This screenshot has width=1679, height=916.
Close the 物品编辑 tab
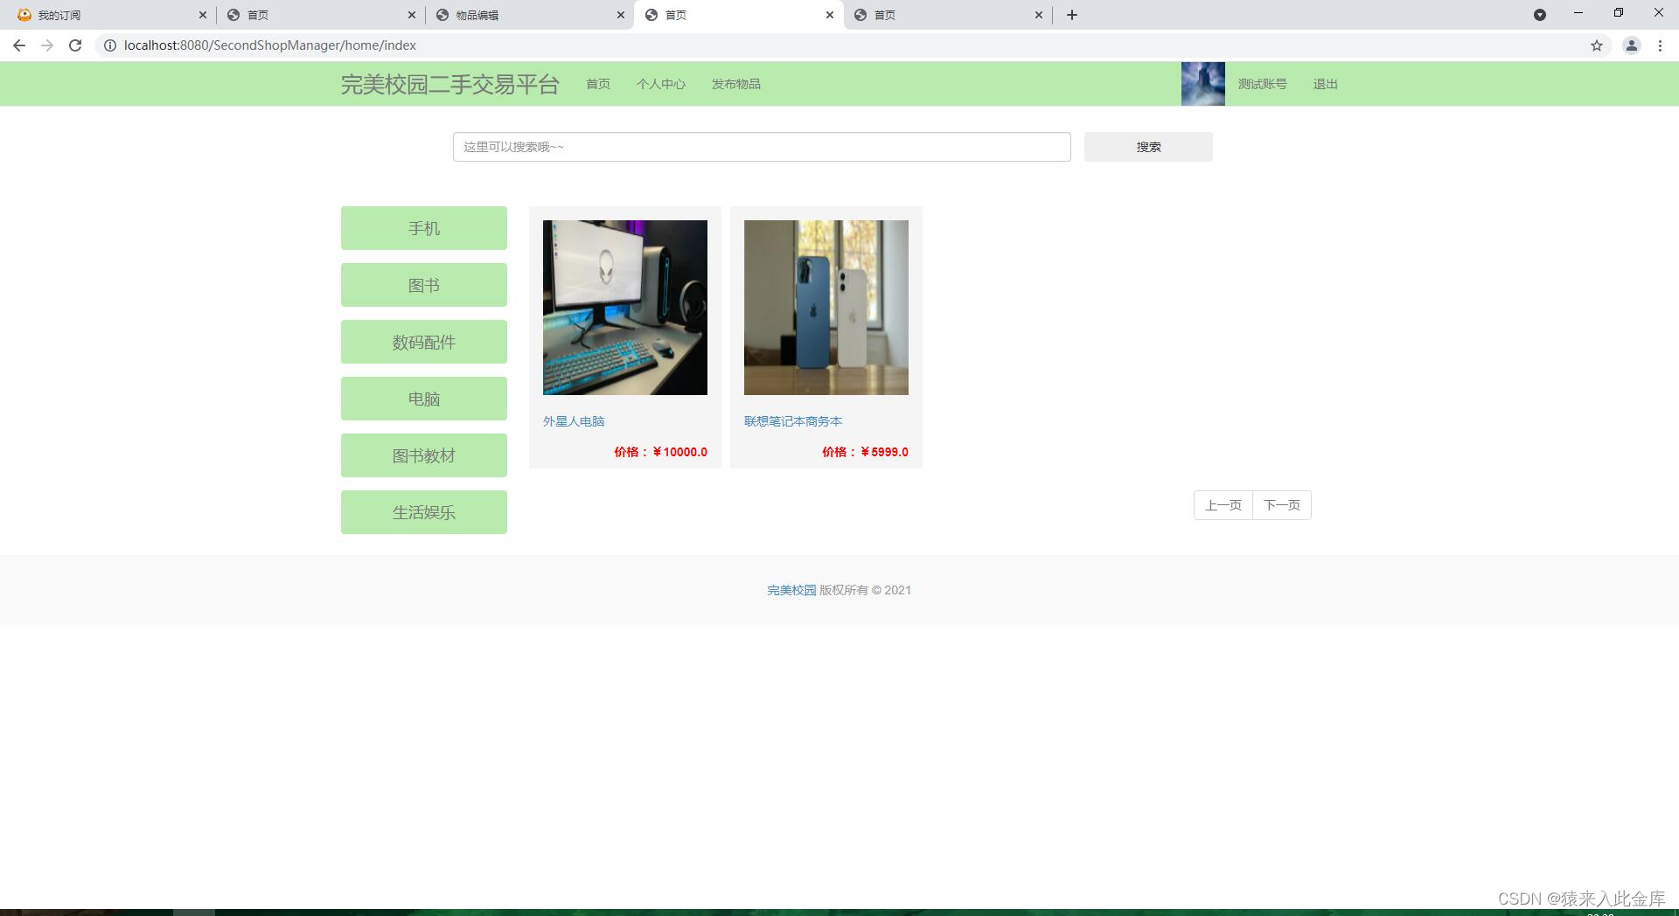[x=621, y=15]
